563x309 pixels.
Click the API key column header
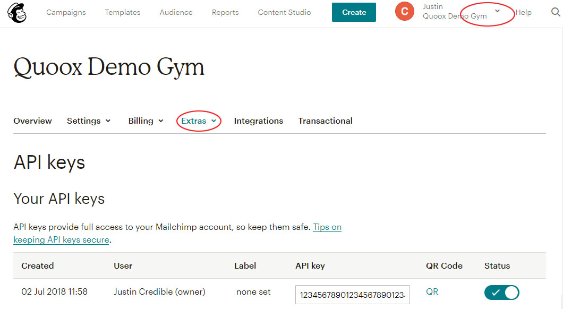[310, 266]
